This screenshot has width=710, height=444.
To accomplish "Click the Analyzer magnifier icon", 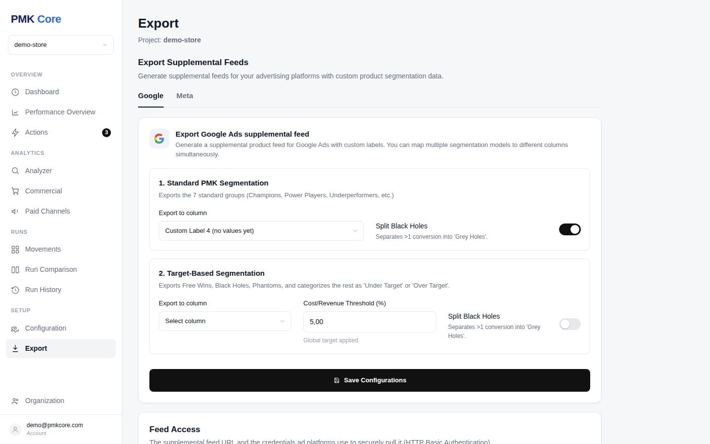I will tap(15, 171).
